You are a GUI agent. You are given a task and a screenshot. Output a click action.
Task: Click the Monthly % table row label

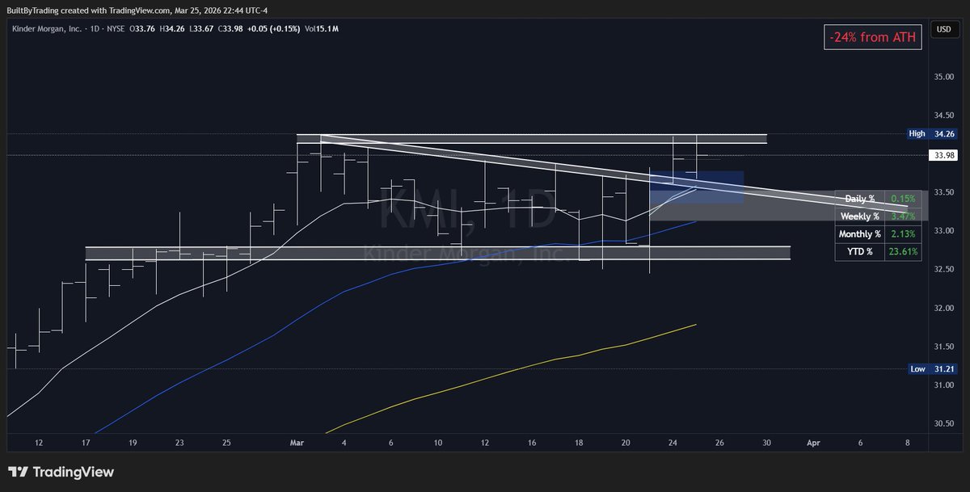coord(860,234)
